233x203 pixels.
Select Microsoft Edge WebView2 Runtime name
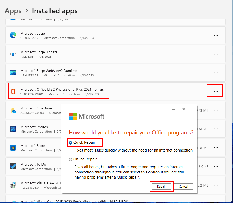(49, 71)
